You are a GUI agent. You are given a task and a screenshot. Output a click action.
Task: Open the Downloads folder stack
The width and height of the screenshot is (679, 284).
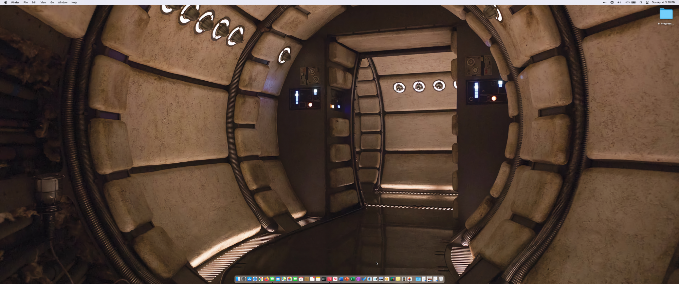tap(418, 279)
